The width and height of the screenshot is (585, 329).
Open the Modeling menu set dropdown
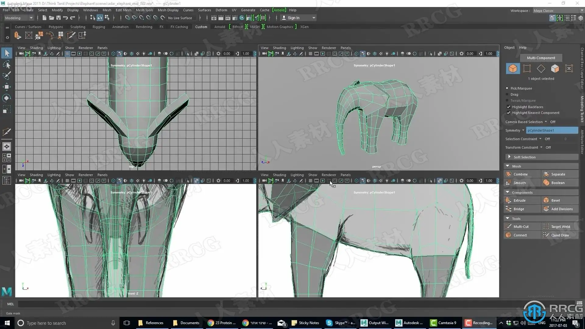19,18
